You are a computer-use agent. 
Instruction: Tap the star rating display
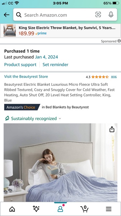(100, 77)
